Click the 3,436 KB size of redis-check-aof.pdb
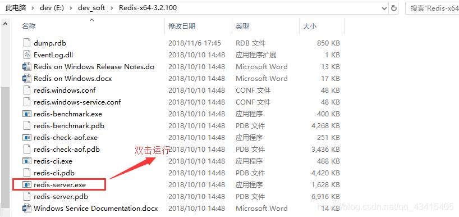The width and height of the screenshot is (459, 217). [x=325, y=150]
